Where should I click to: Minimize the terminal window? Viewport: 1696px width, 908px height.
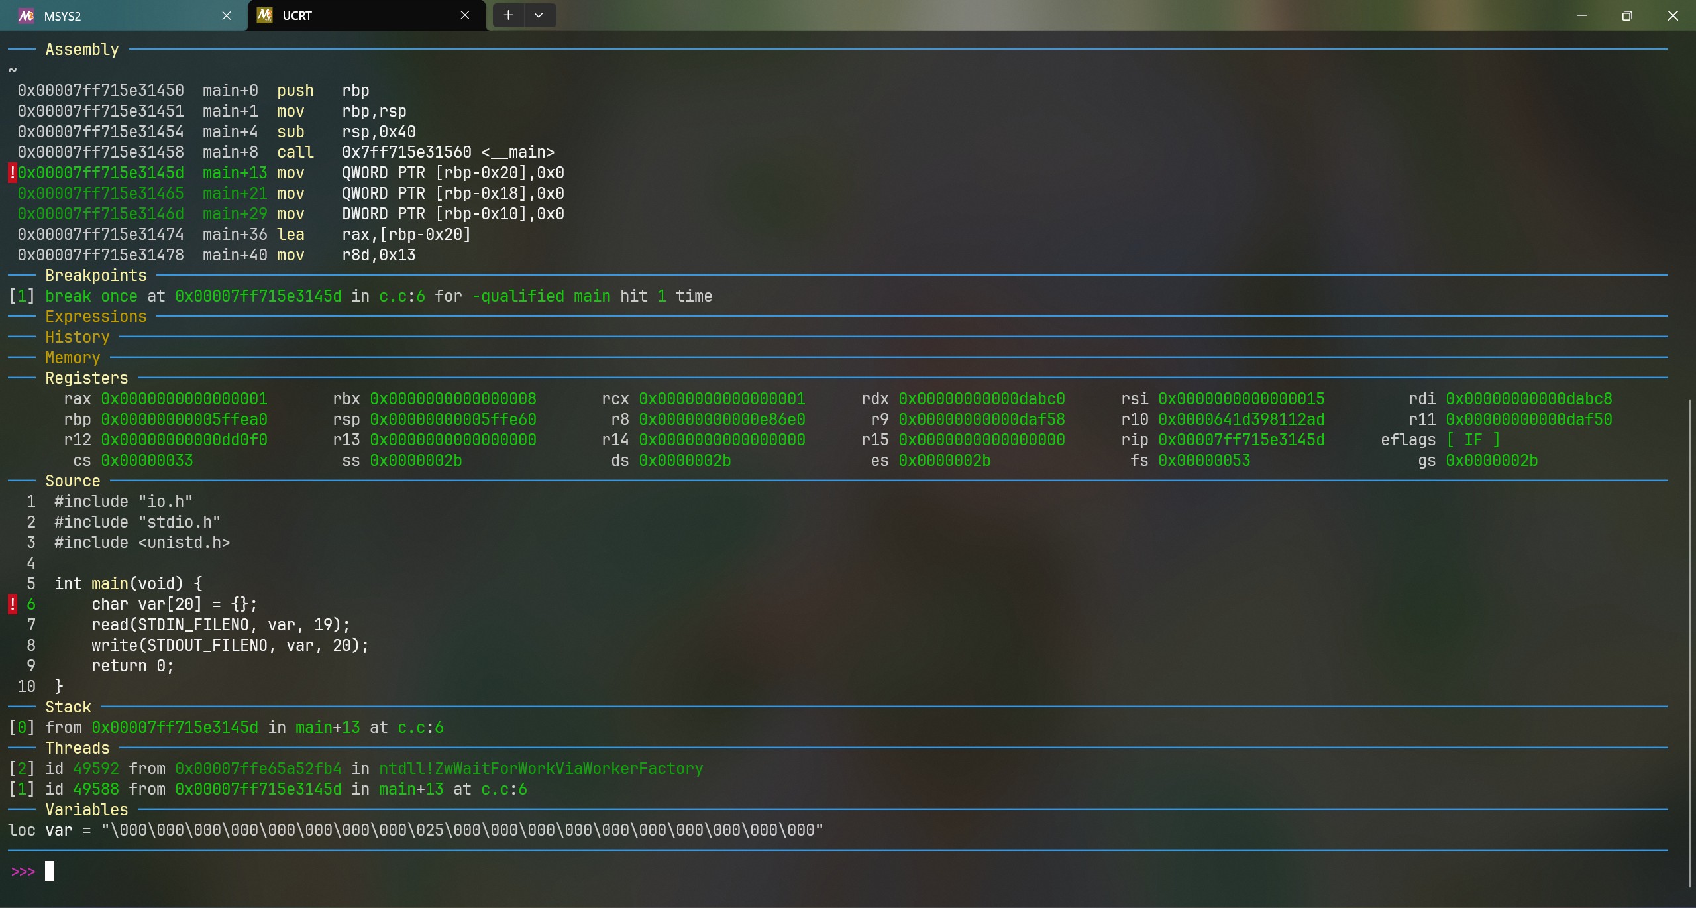click(x=1581, y=15)
